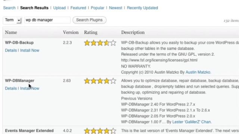
Task: Click the WP-DBManager plugin name
Action: 19,80
